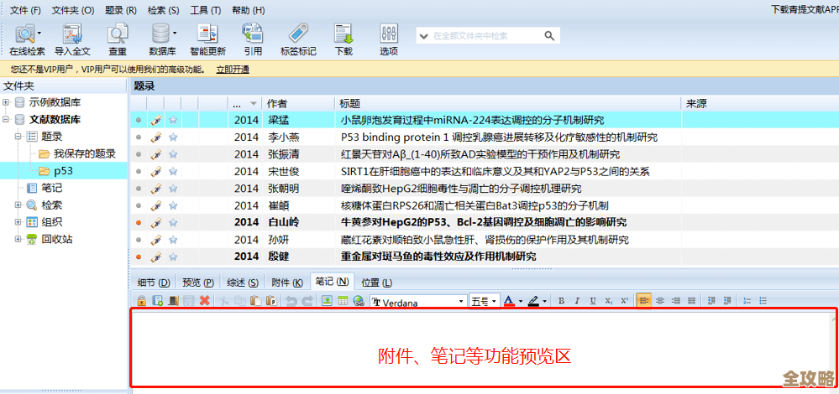839x394 pixels.
Task: Select center alignment in notes toolbar
Action: tap(660, 301)
